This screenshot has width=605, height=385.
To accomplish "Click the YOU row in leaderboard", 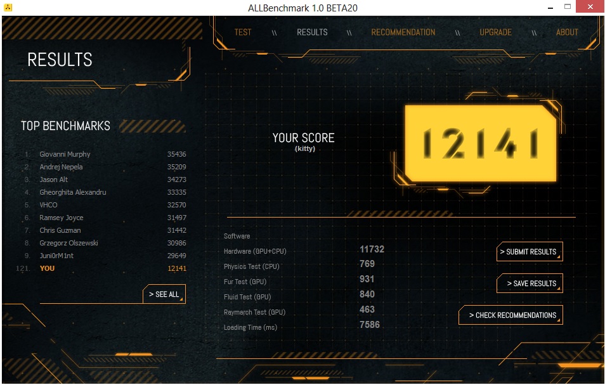I will (x=101, y=268).
